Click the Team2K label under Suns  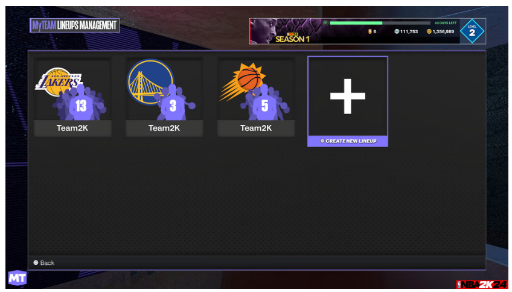(x=256, y=128)
